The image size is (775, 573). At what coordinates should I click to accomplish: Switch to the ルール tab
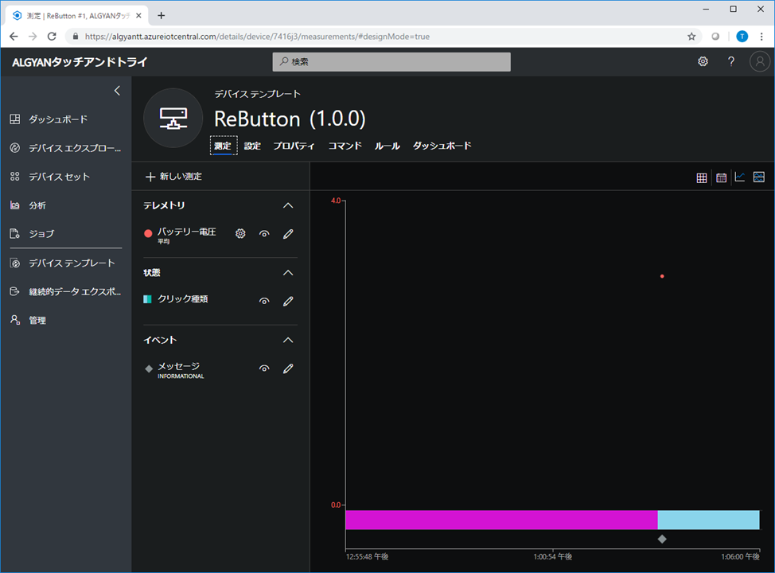coord(387,146)
